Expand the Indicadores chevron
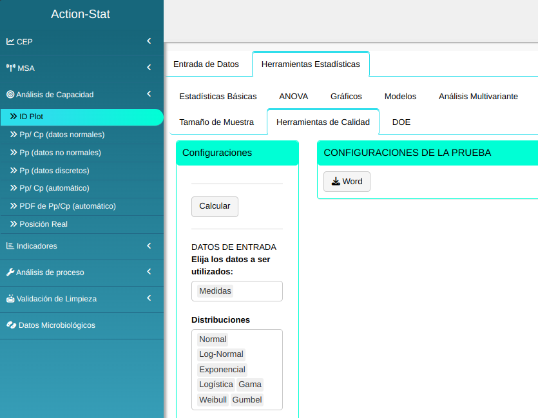The height and width of the screenshot is (418, 538). 149,245
